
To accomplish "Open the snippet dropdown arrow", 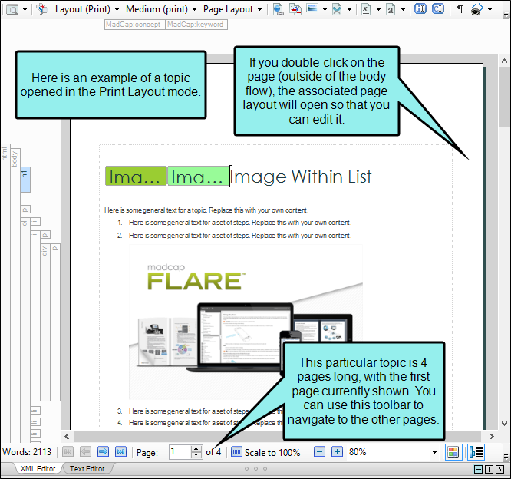I will click(x=349, y=10).
